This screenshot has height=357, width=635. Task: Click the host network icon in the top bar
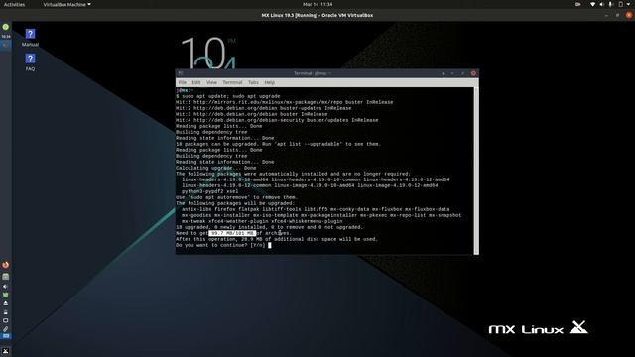coord(593,4)
